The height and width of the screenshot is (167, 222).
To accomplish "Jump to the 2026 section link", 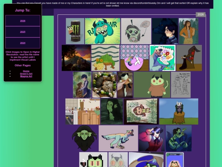I will click(x=23, y=21).
